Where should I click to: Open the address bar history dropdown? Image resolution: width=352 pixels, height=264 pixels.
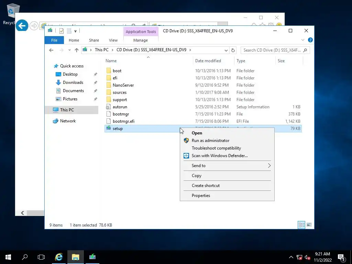point(226,50)
